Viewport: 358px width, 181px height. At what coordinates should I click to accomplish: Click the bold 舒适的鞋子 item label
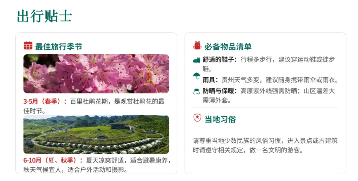click(220, 59)
